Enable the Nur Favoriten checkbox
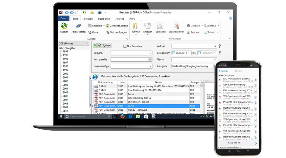Image resolution: width=286 pixels, height=158 pixels. [125, 46]
